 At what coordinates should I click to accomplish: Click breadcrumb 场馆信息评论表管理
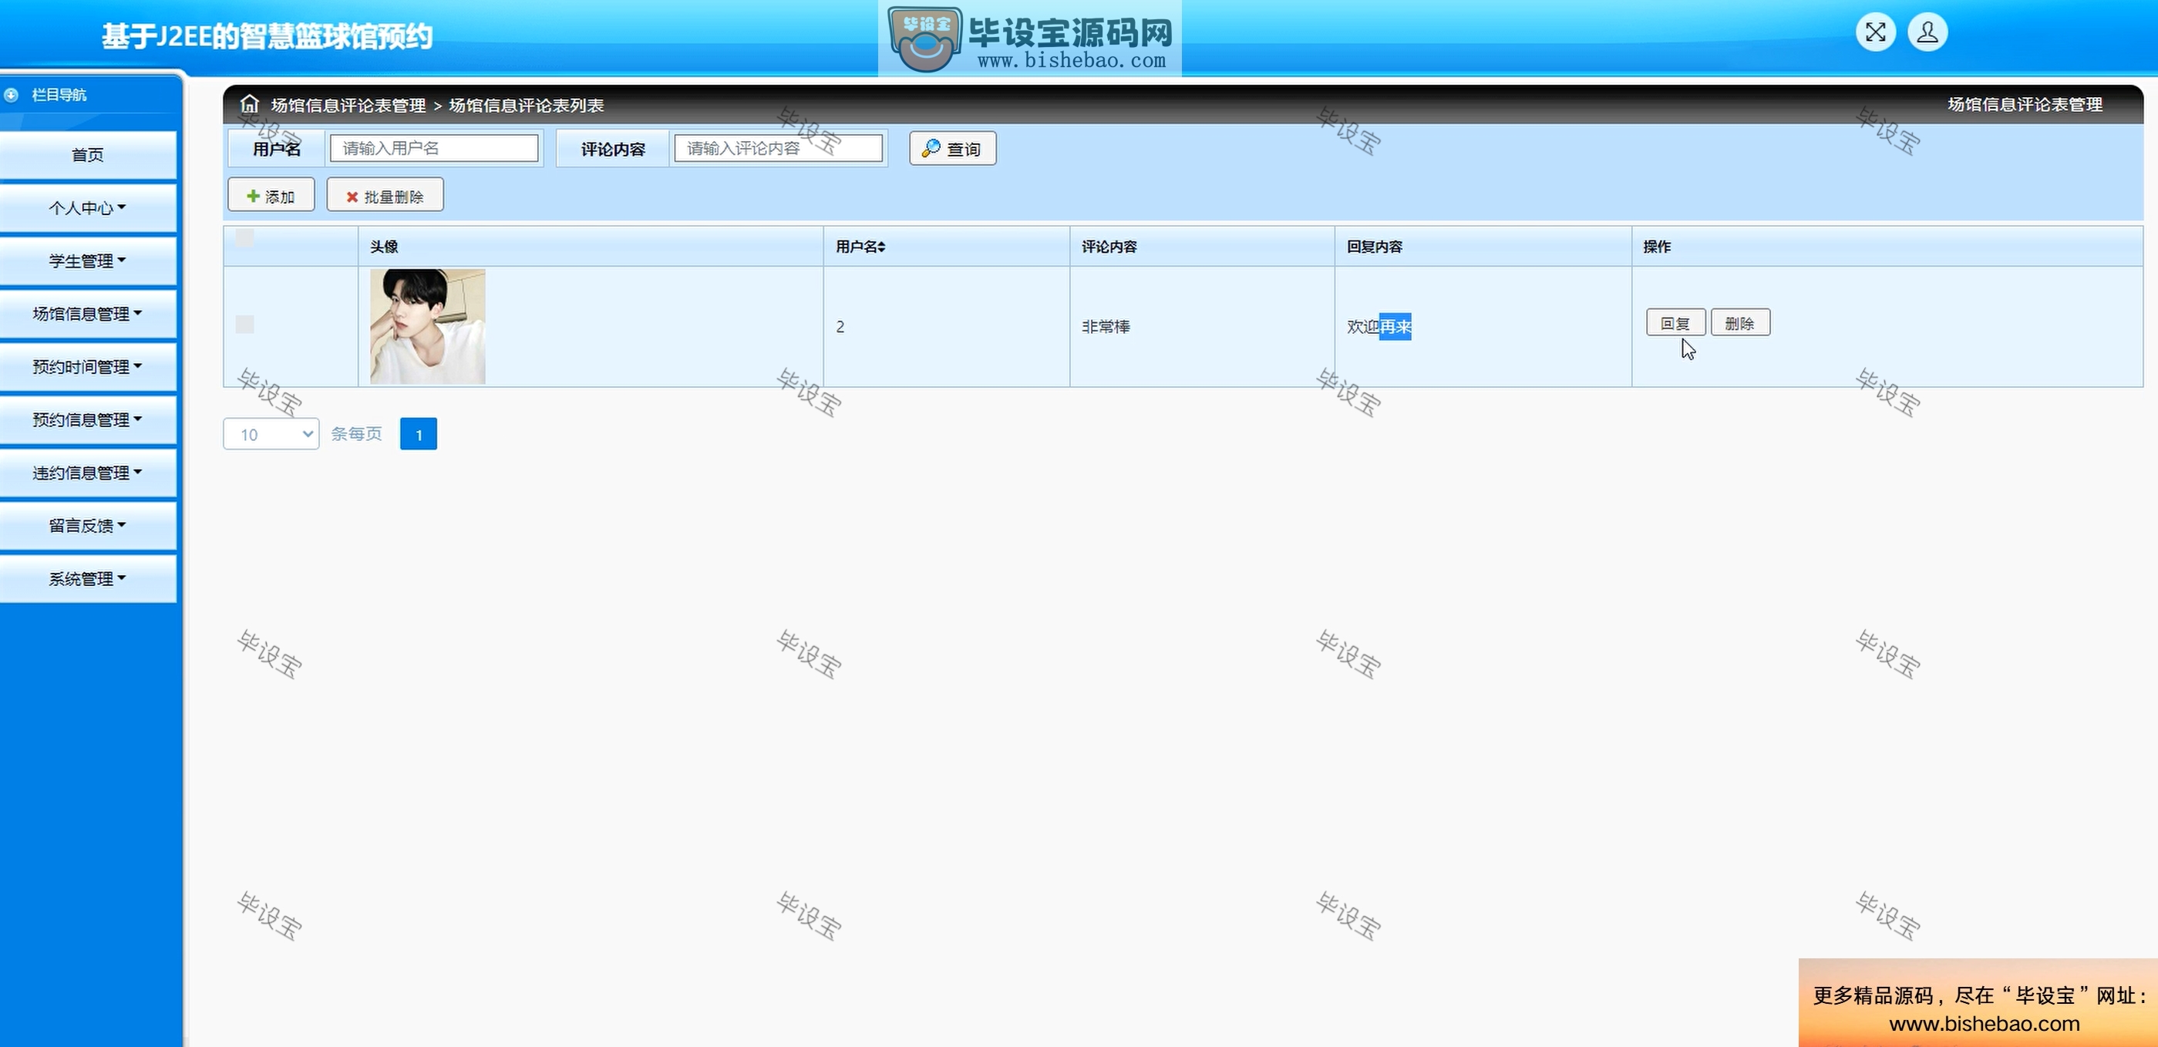pyautogui.click(x=348, y=105)
